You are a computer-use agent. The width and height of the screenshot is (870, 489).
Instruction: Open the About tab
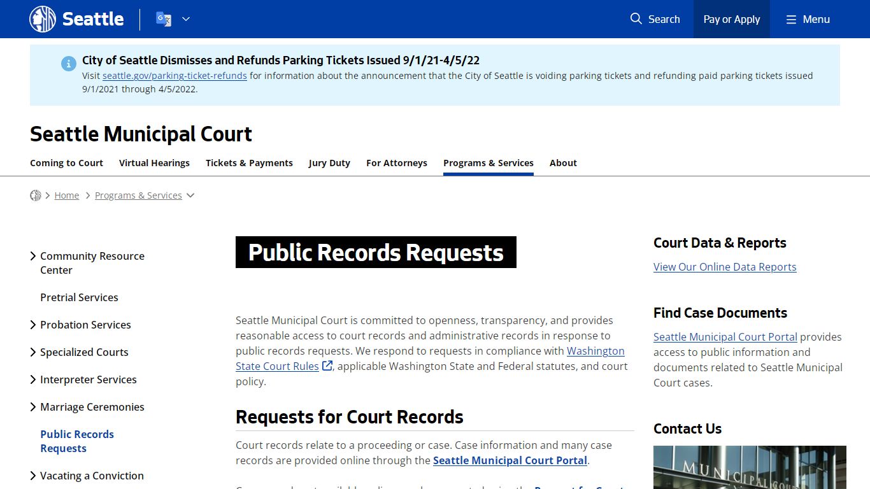(x=563, y=163)
